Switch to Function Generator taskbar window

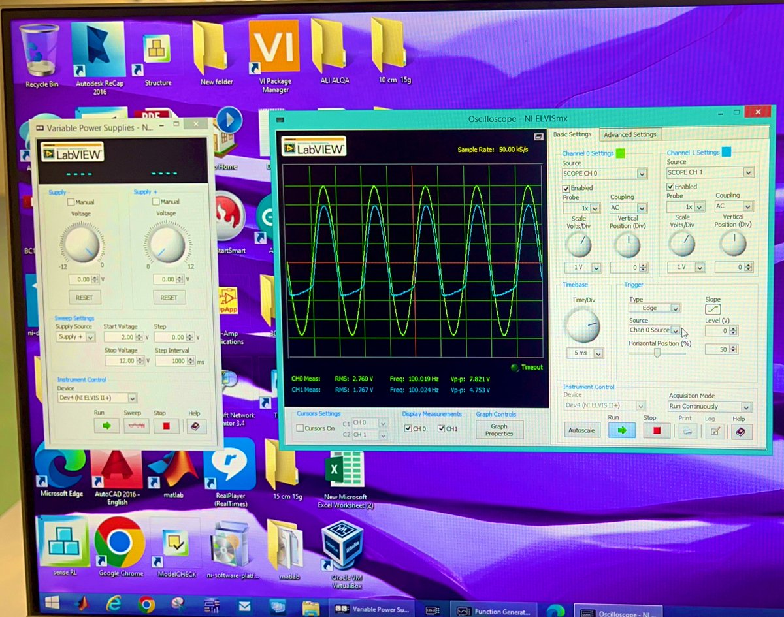coord(494,611)
